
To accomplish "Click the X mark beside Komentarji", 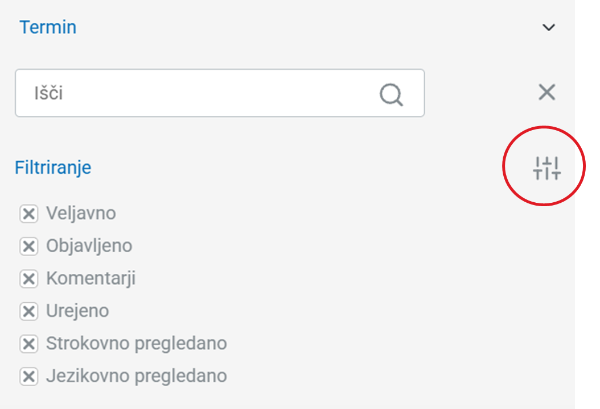I will (x=28, y=278).
